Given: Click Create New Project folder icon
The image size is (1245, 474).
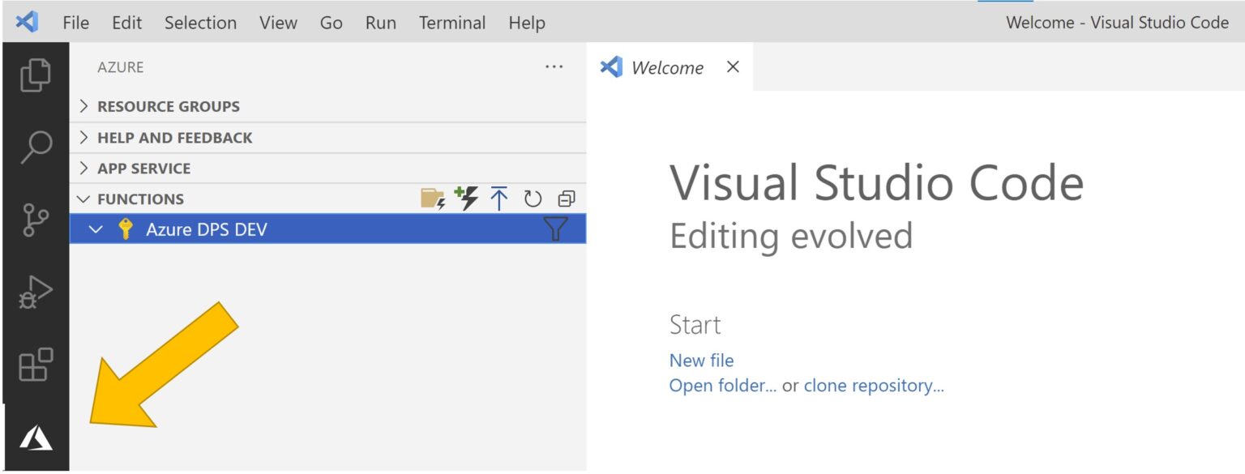Looking at the screenshot, I should click(x=433, y=199).
